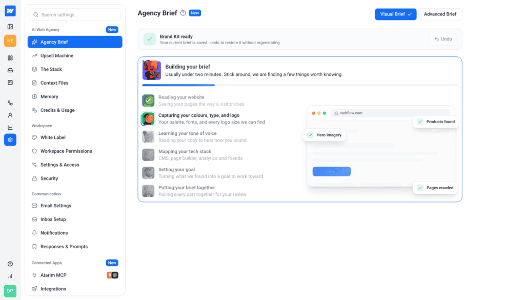
Task: Open the question mark help icon at rail bottom
Action: point(10,264)
